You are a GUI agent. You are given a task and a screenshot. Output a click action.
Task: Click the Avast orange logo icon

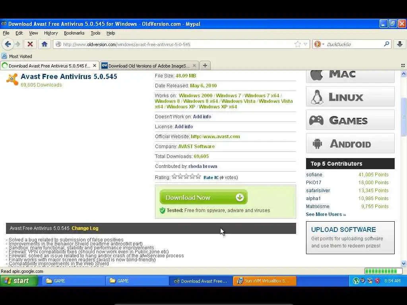[x=12, y=79]
